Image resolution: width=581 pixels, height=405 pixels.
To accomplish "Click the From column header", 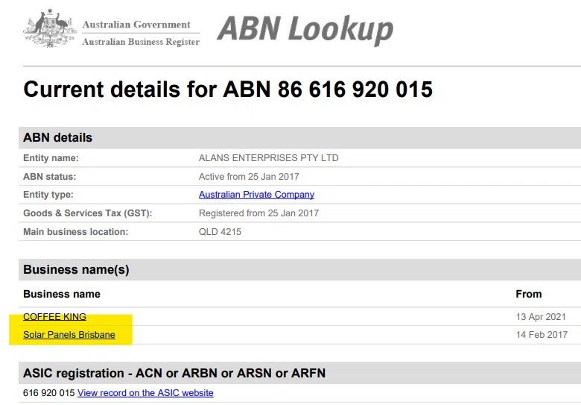I will pyautogui.click(x=528, y=294).
